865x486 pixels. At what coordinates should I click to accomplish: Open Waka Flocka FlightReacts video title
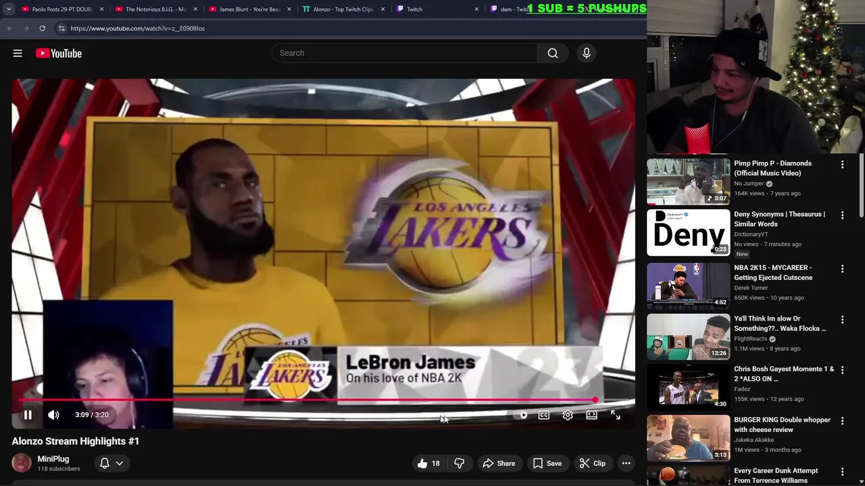pyautogui.click(x=780, y=323)
